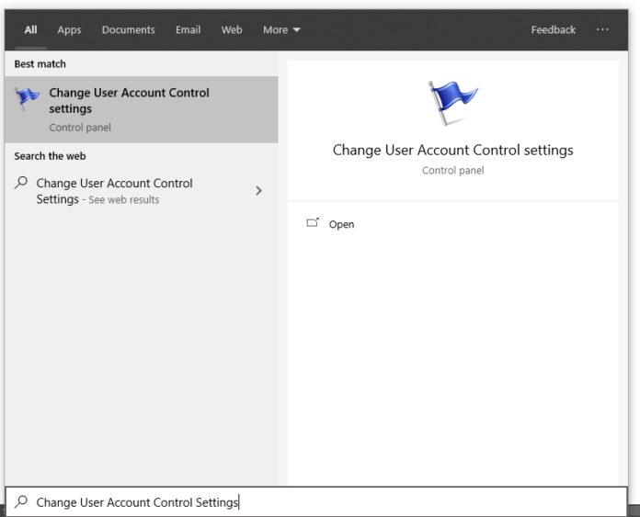Click the preview pane title text
Screen dimensions: 640x517
pyautogui.click(x=452, y=151)
